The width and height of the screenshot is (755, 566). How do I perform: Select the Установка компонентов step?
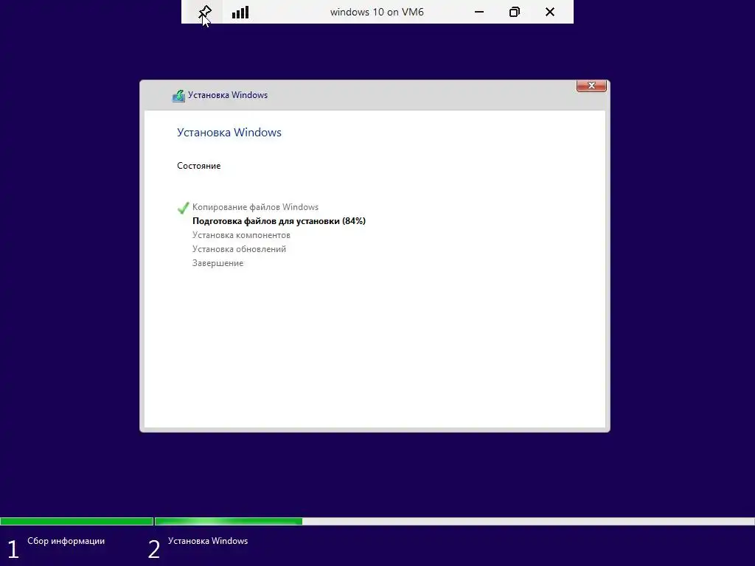[x=241, y=235]
